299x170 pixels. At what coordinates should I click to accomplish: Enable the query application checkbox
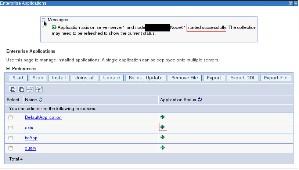coord(11,148)
